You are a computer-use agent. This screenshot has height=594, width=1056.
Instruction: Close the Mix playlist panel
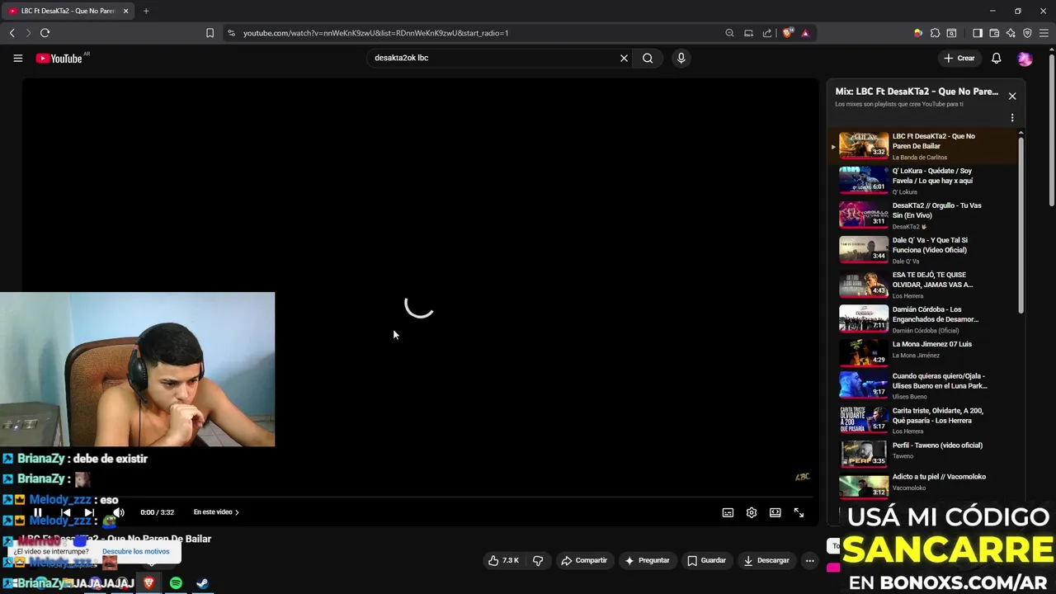point(1012,96)
